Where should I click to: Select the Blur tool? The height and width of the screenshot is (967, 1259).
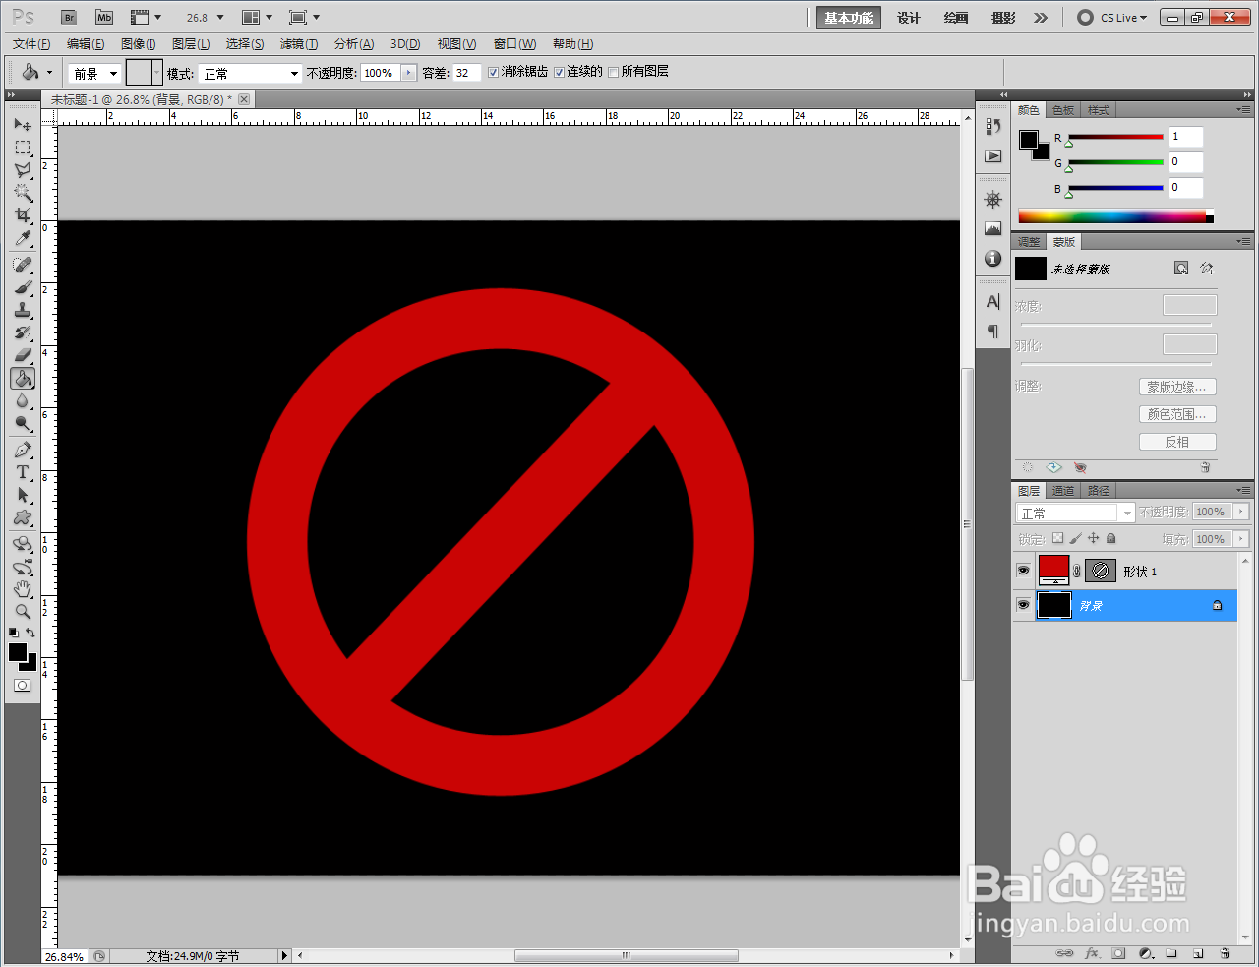(x=23, y=401)
